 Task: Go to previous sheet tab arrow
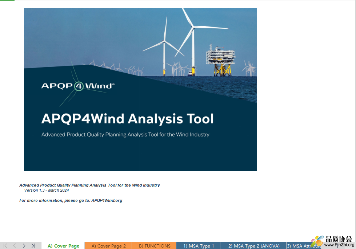(x=15, y=246)
